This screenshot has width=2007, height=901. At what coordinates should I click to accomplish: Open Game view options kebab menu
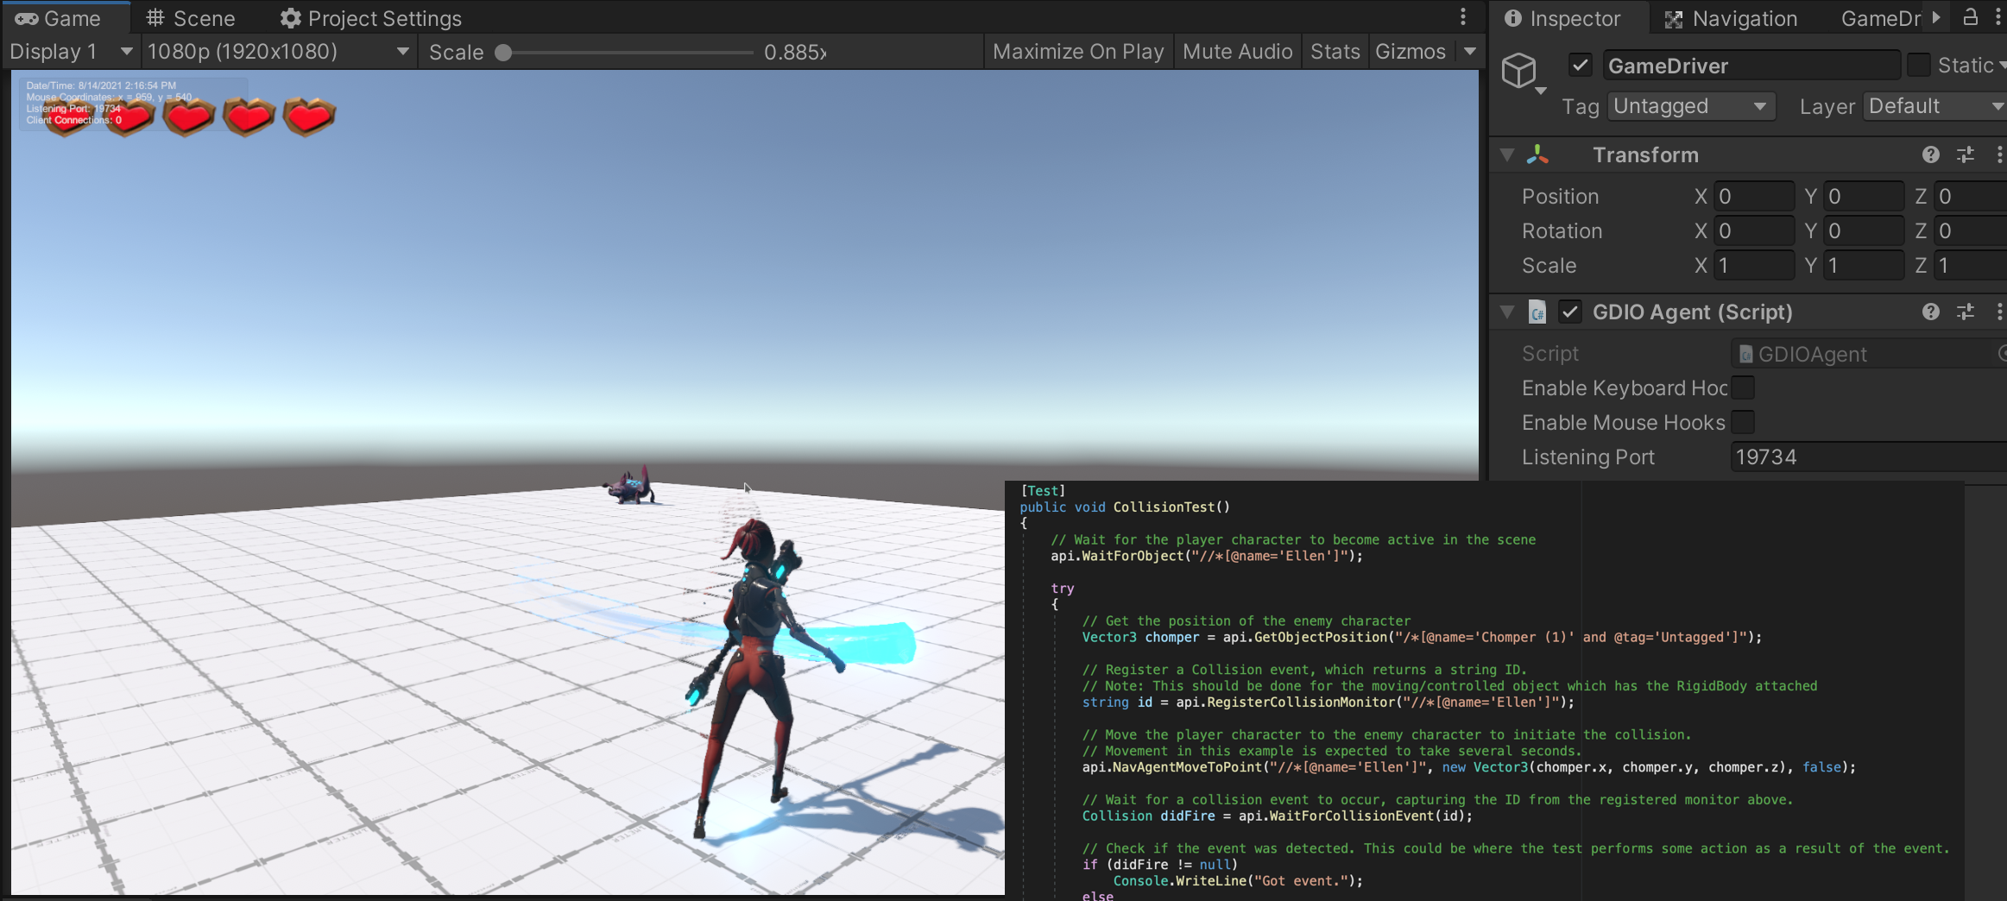1463,17
